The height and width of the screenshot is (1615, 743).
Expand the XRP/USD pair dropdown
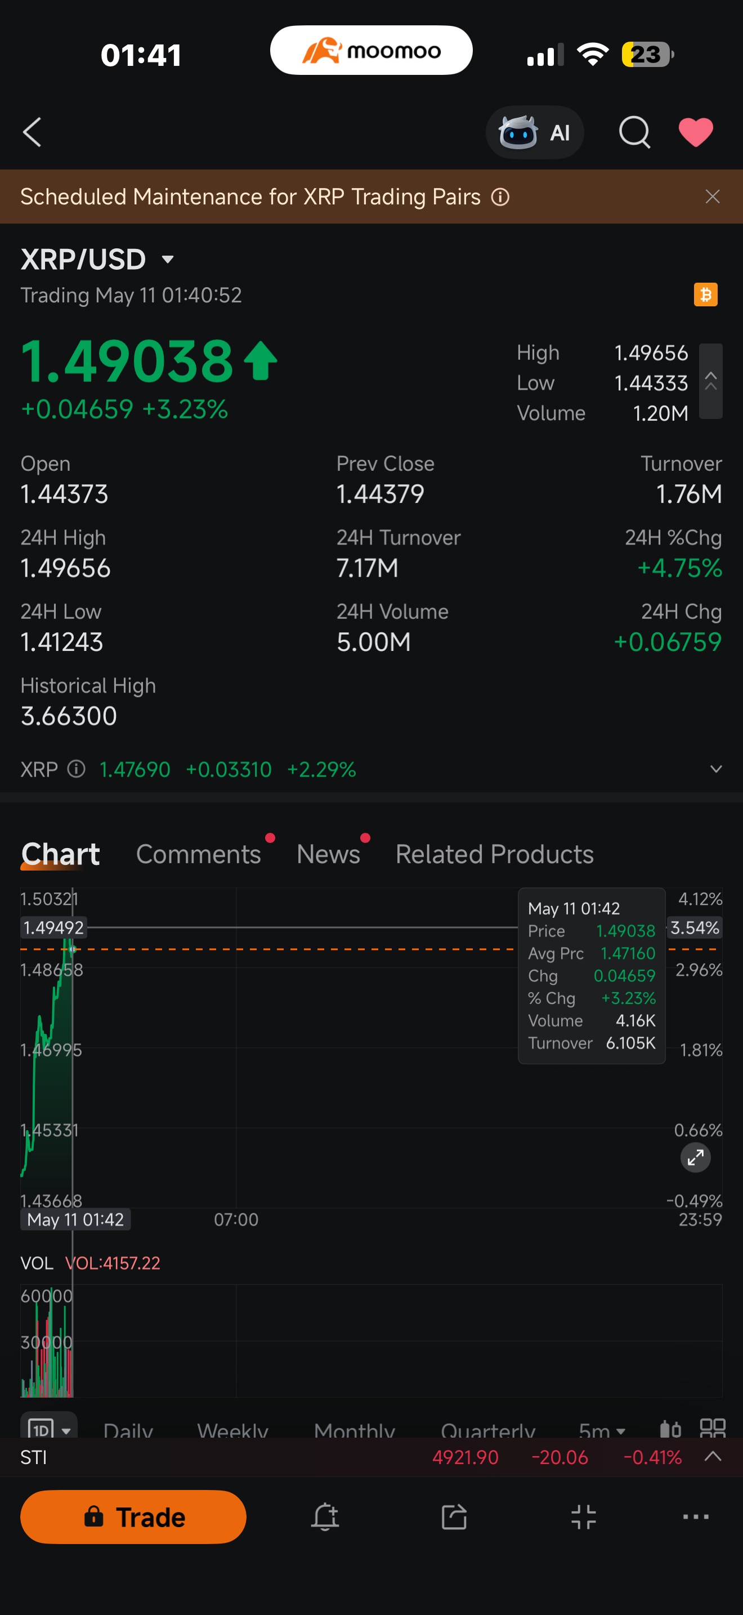pyautogui.click(x=167, y=259)
